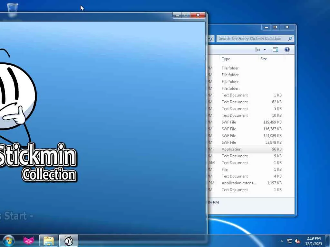Select the Text Document row sized 62 KB
Screen dimensions: 330x247
tap(245, 102)
